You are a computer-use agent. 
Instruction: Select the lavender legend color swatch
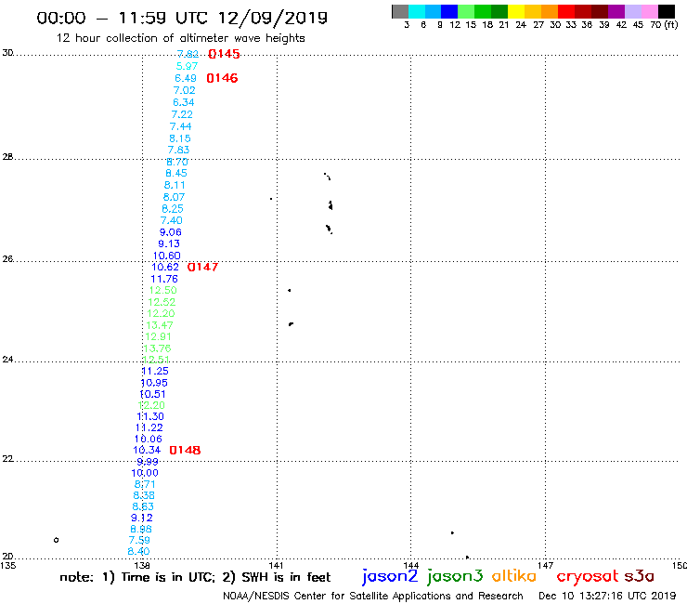point(633,11)
